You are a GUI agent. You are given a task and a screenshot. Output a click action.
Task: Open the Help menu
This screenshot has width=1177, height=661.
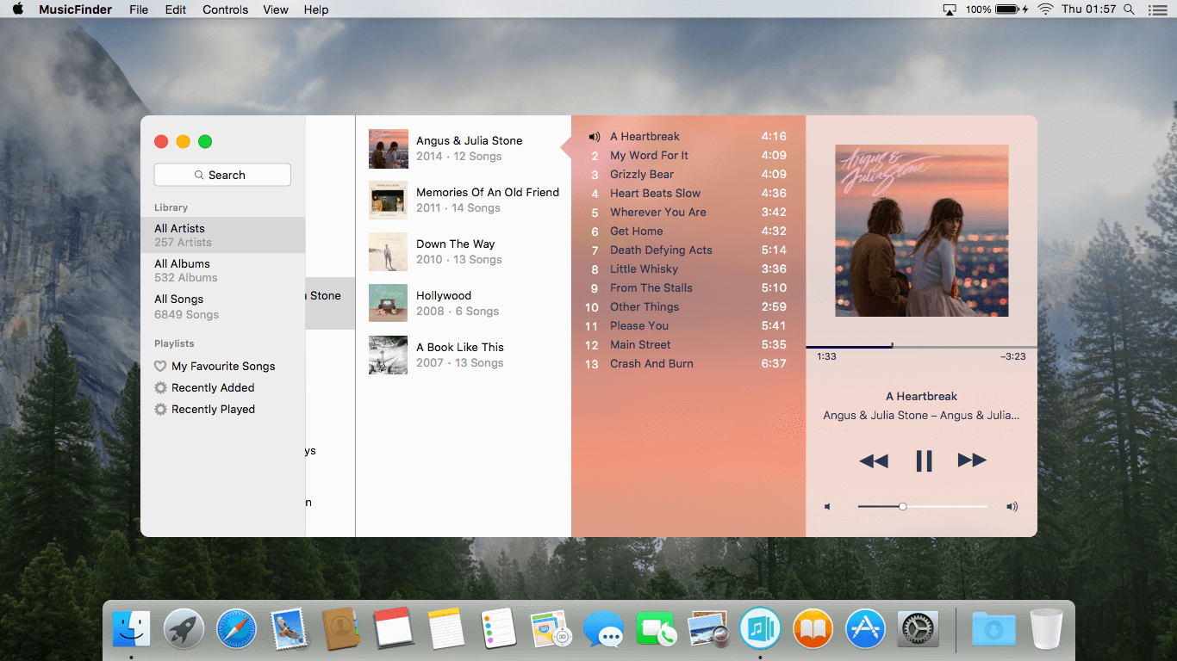[316, 9]
